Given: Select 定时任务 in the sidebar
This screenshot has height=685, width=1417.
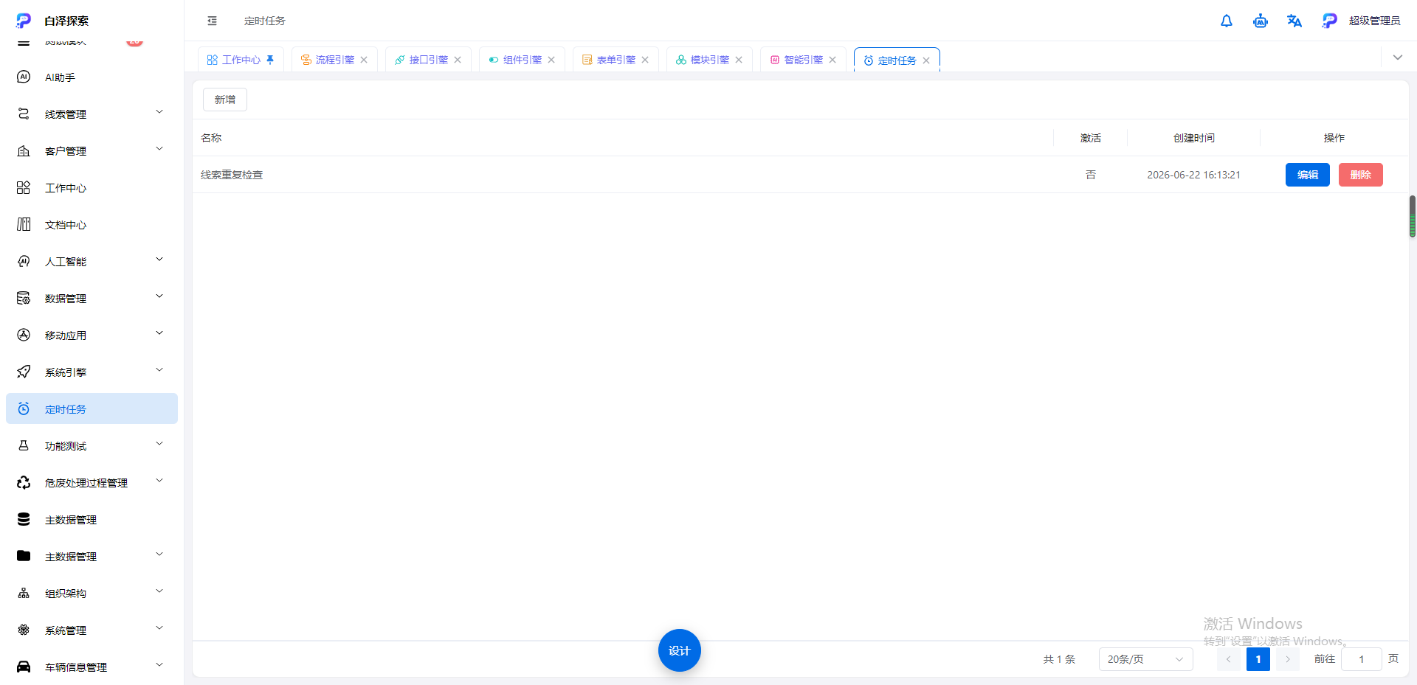Looking at the screenshot, I should [x=92, y=408].
